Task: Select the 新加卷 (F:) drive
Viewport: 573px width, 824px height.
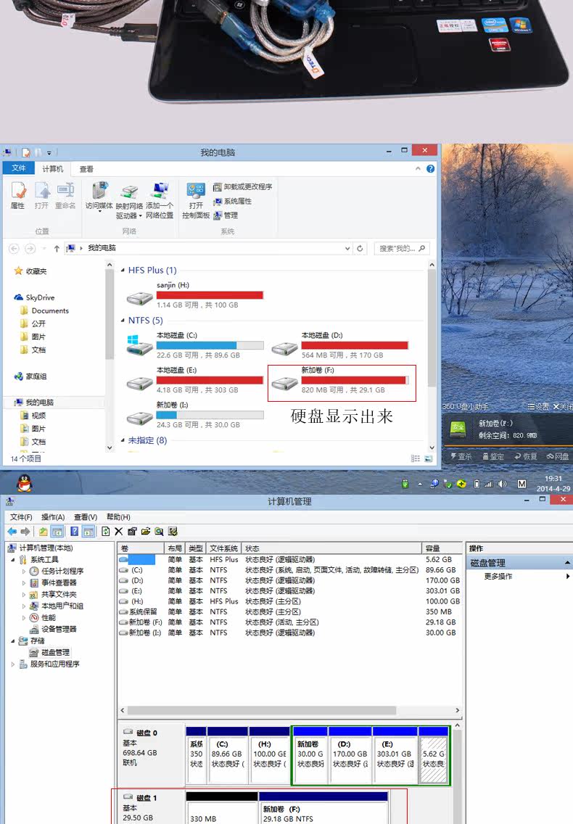Action: (x=339, y=381)
